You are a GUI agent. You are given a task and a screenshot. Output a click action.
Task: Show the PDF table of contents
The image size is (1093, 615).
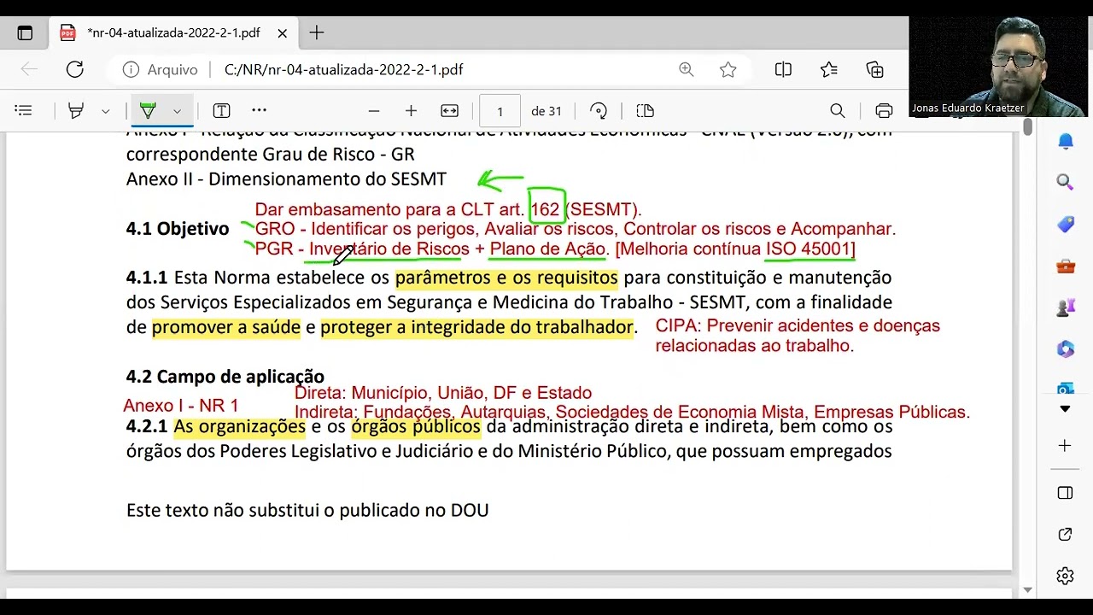coord(23,111)
